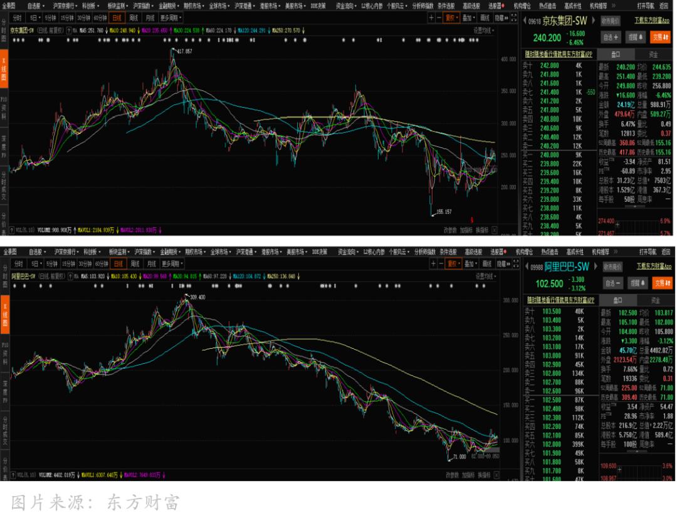The width and height of the screenshot is (677, 523).
Task: Switch 京东集团 chart to 月线
Action: [150, 18]
